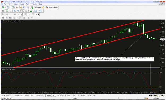Switch to the NZDUSD,H4 chart tab
The height and width of the screenshot is (100, 166).
pos(91,95)
